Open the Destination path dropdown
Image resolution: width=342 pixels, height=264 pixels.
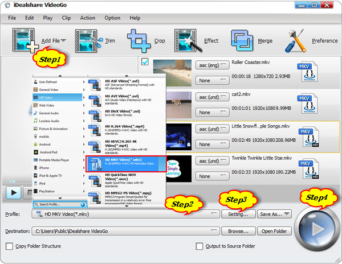[x=125, y=231]
